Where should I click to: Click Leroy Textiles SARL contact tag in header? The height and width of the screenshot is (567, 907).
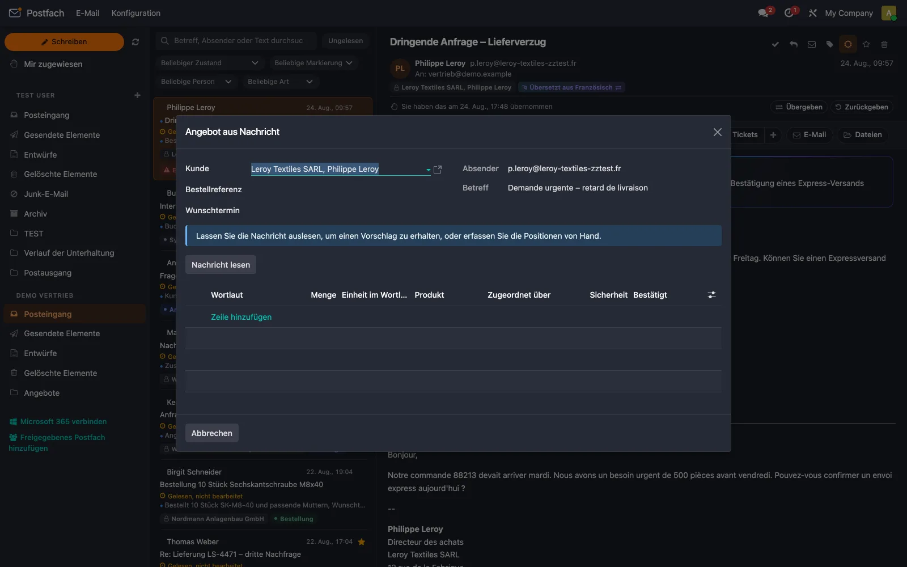(452, 87)
